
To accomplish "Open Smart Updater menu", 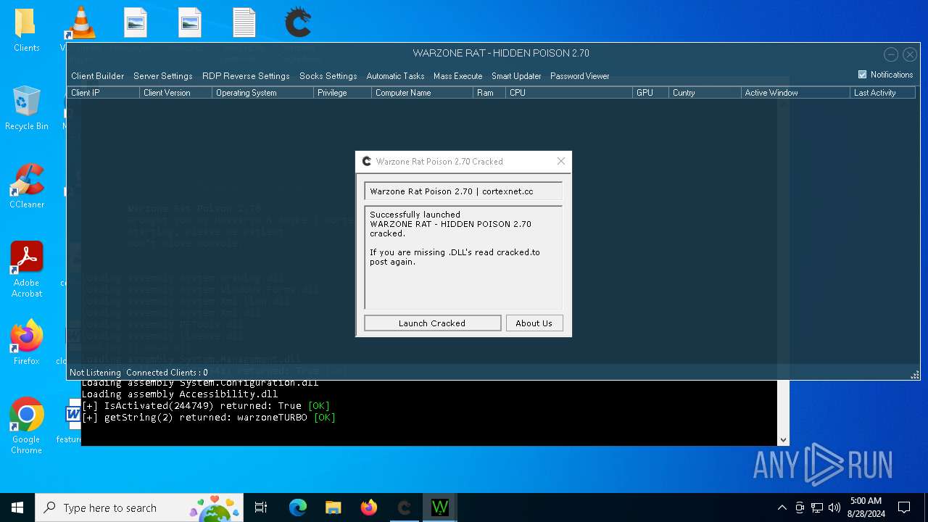I will point(516,75).
